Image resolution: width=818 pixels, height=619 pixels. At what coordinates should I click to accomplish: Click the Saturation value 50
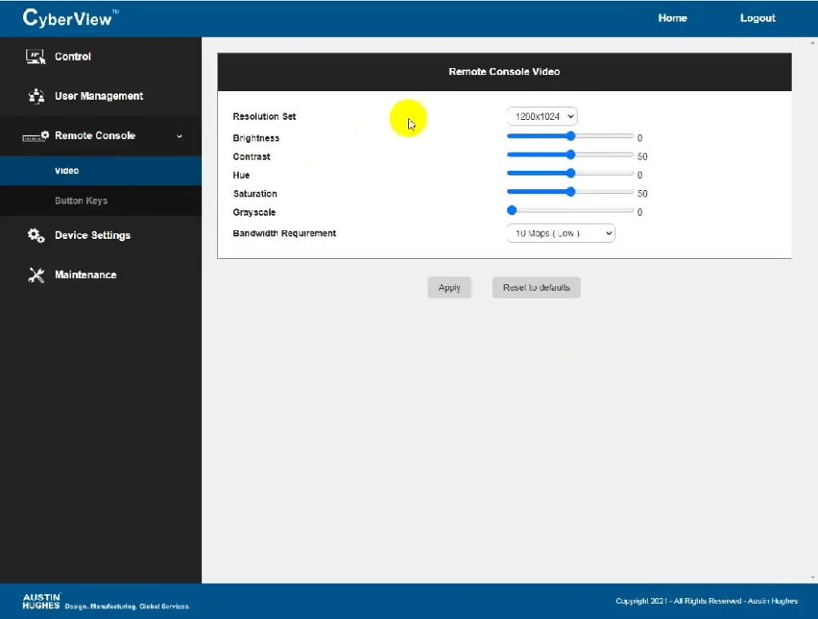pos(642,193)
